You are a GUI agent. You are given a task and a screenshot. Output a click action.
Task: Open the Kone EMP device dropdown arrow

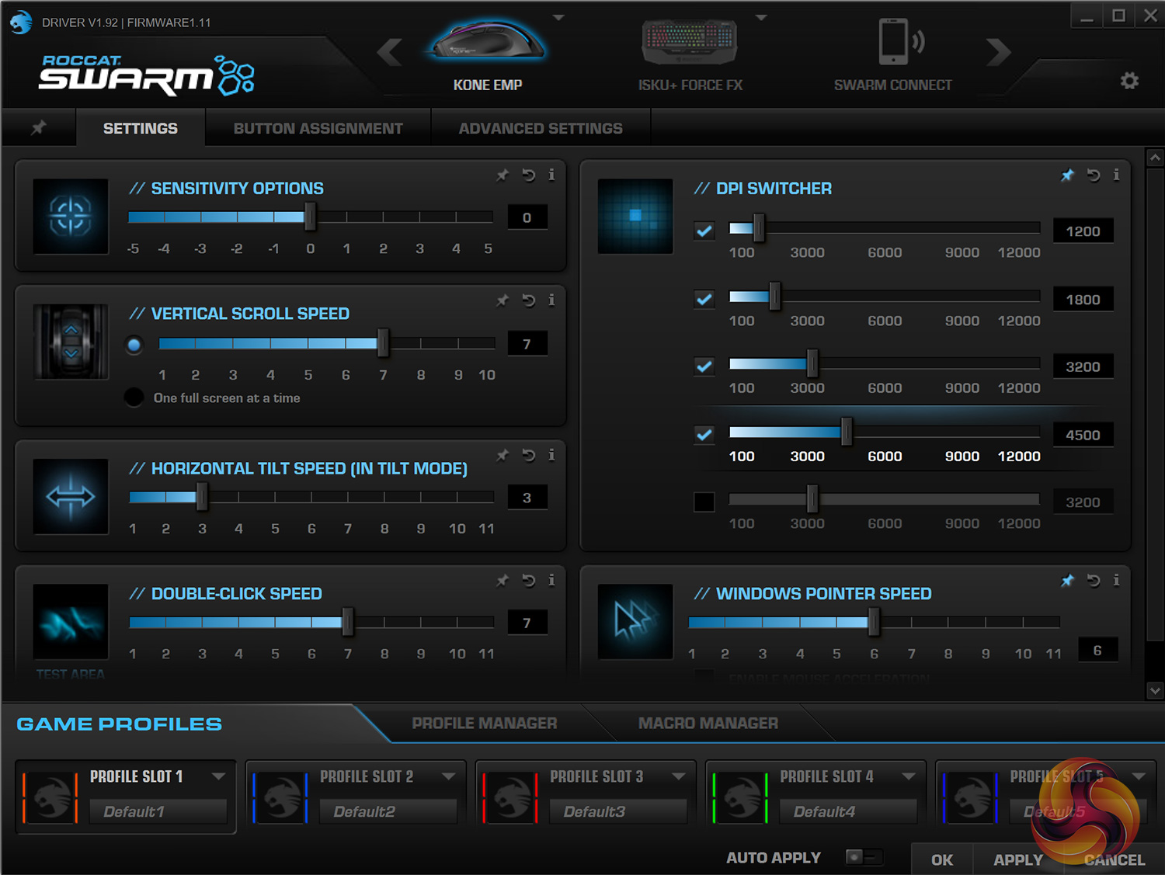(558, 17)
